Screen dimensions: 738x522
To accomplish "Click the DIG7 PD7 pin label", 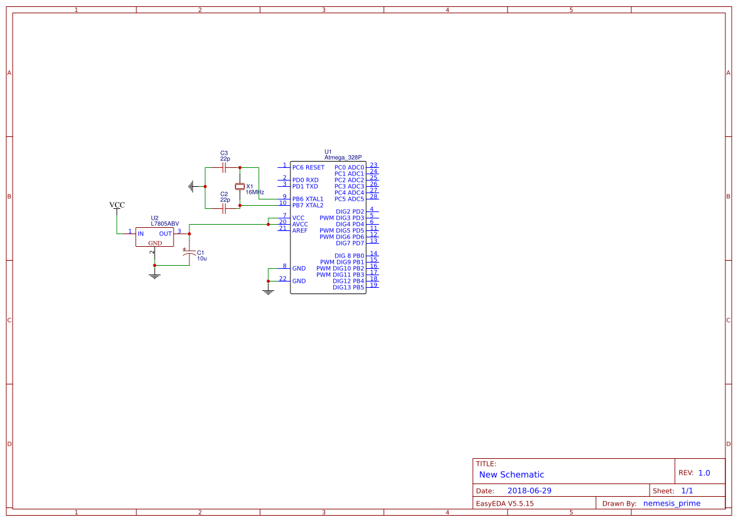I will 350,244.
